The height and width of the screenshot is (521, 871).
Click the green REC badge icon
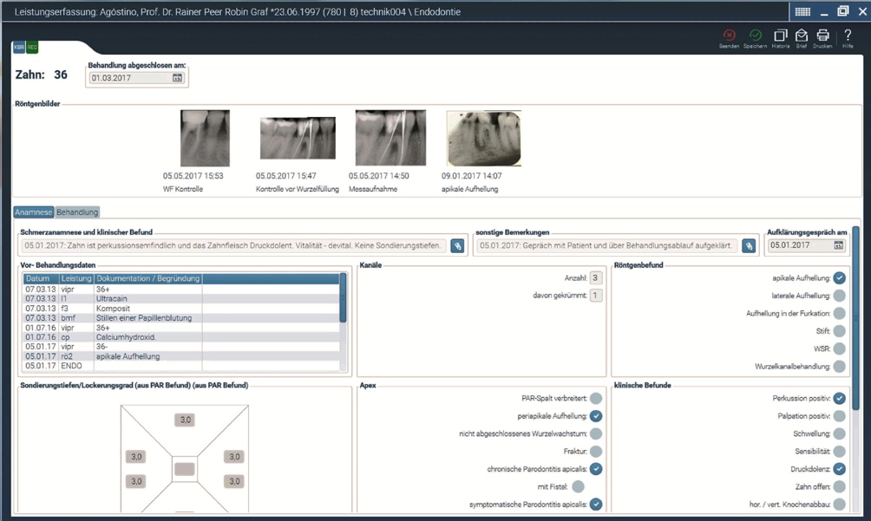[x=32, y=47]
